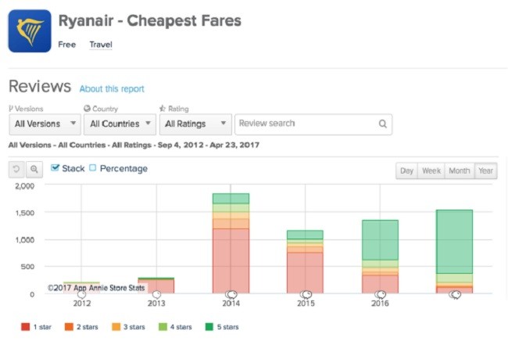Click the 2014 1-star red bar segment

(231, 261)
